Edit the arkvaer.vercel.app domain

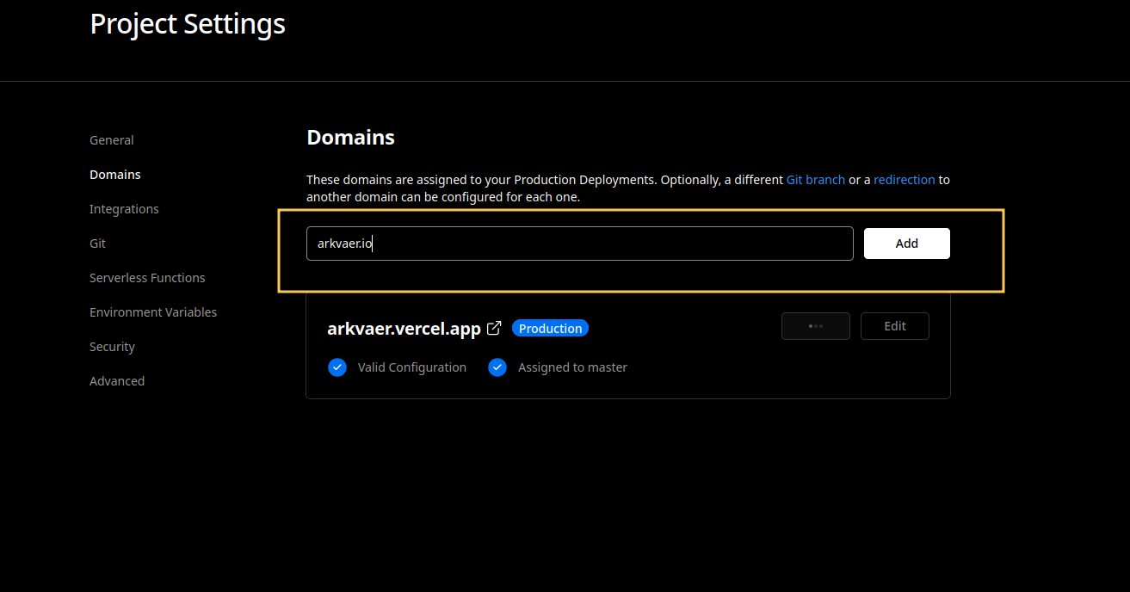[x=895, y=326]
